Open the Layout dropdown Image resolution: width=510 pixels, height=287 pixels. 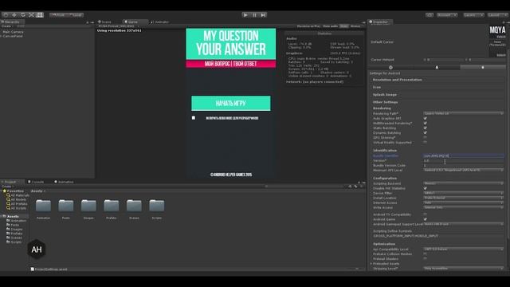coord(497,15)
